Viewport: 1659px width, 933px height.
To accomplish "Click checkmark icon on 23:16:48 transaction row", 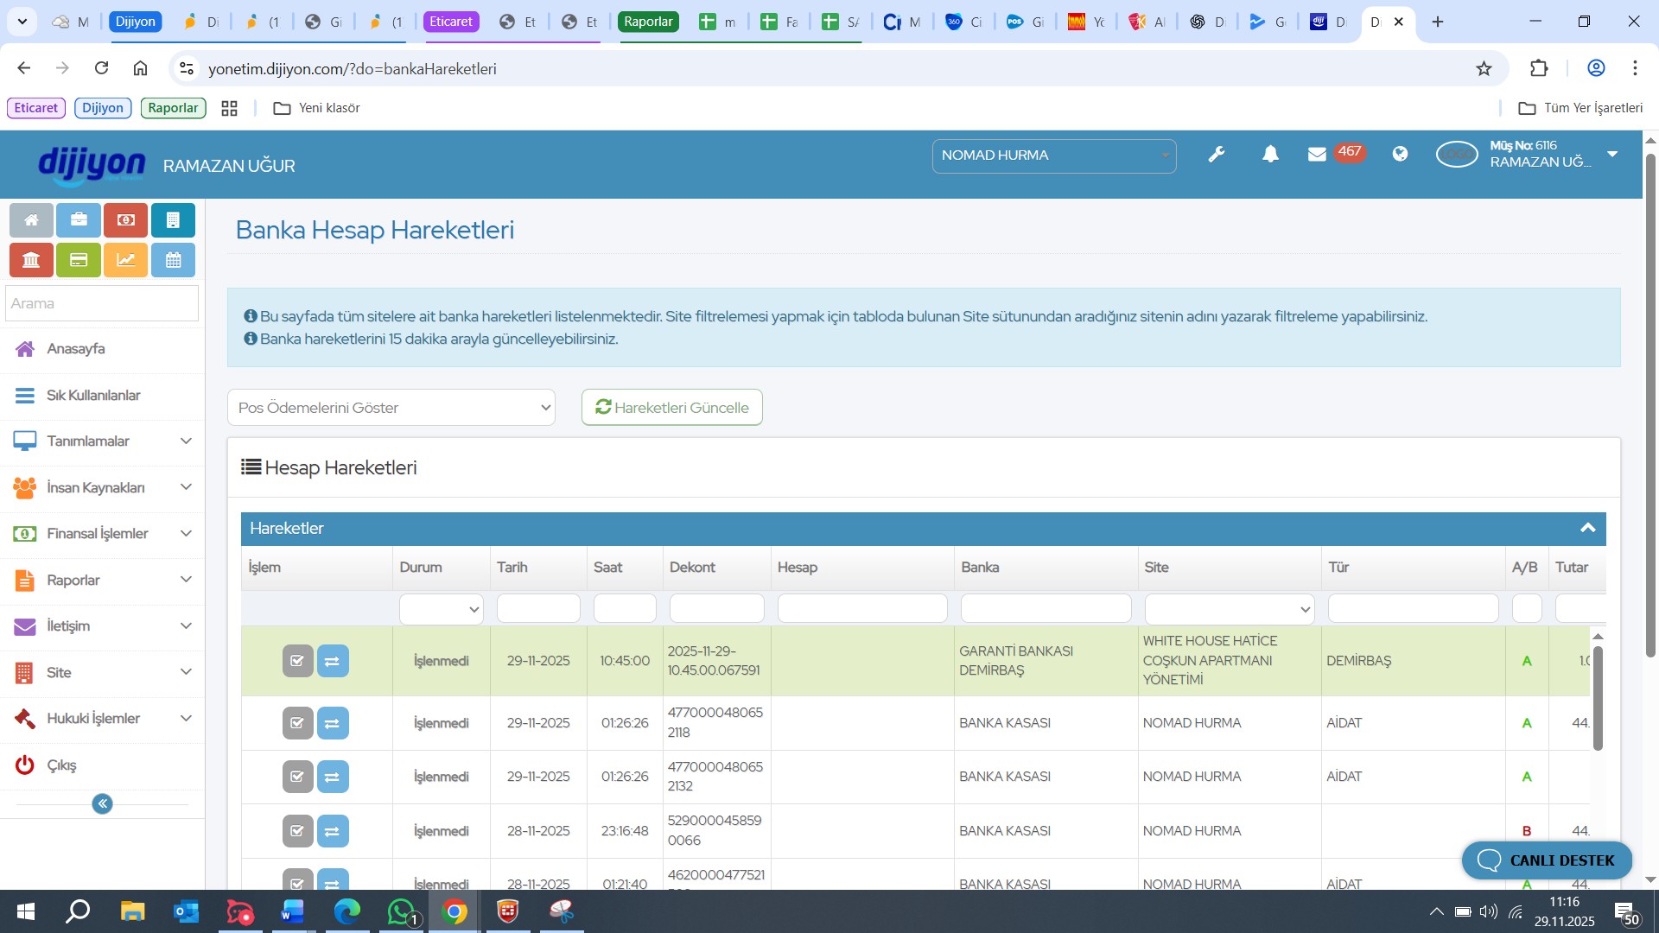I will pyautogui.click(x=297, y=831).
